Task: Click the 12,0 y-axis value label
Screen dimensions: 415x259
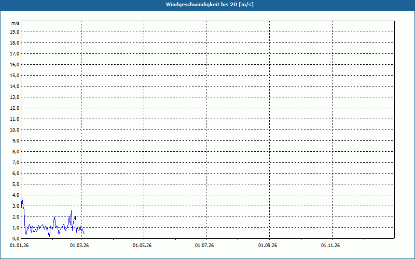Action: coord(15,108)
